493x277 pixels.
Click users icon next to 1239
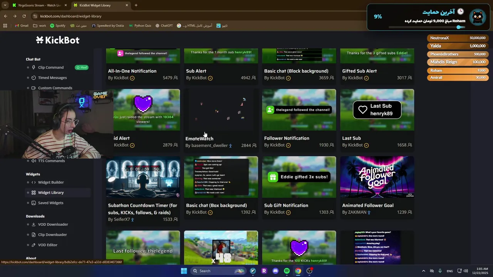(410, 212)
